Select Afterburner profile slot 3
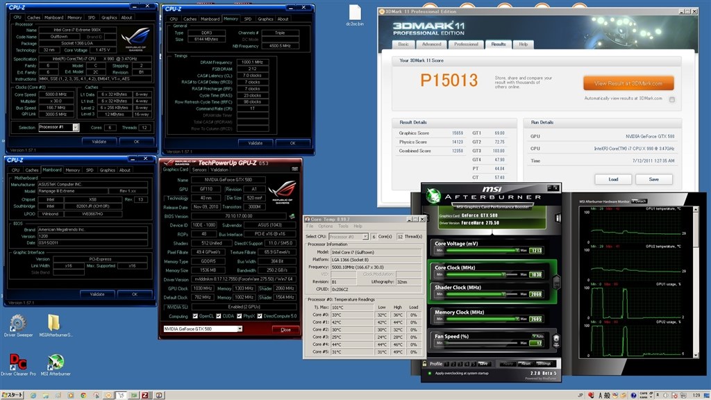The height and width of the screenshot is (400, 711). point(460,364)
